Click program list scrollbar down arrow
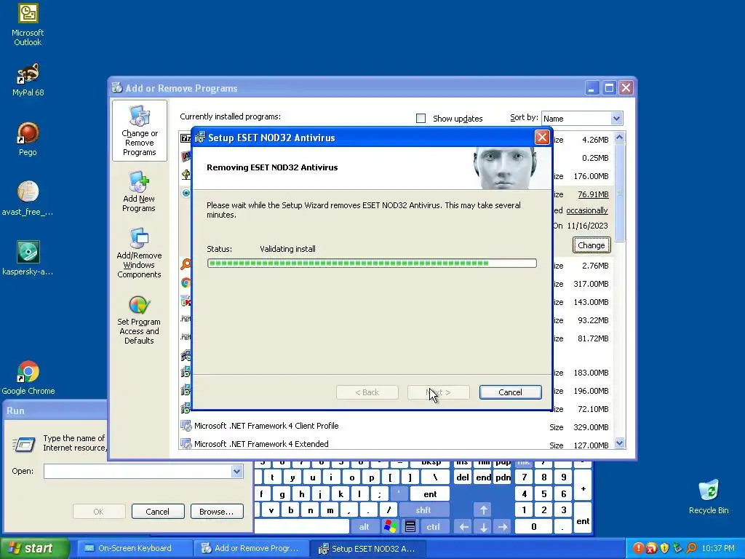This screenshot has width=745, height=559. point(619,443)
